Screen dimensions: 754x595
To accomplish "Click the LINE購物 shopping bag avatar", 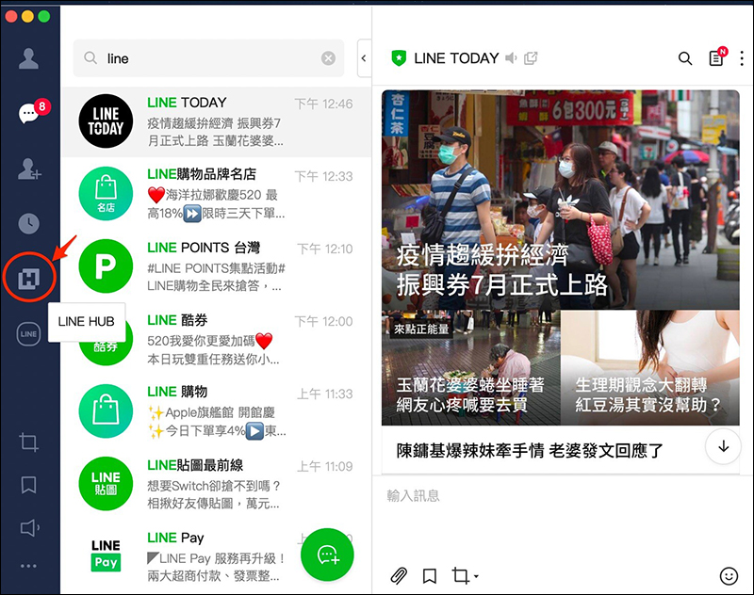I will pyautogui.click(x=106, y=411).
